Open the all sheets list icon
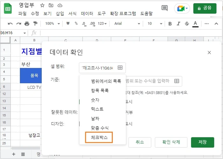The image size is (223, 159). pyautogui.click(x=23, y=154)
